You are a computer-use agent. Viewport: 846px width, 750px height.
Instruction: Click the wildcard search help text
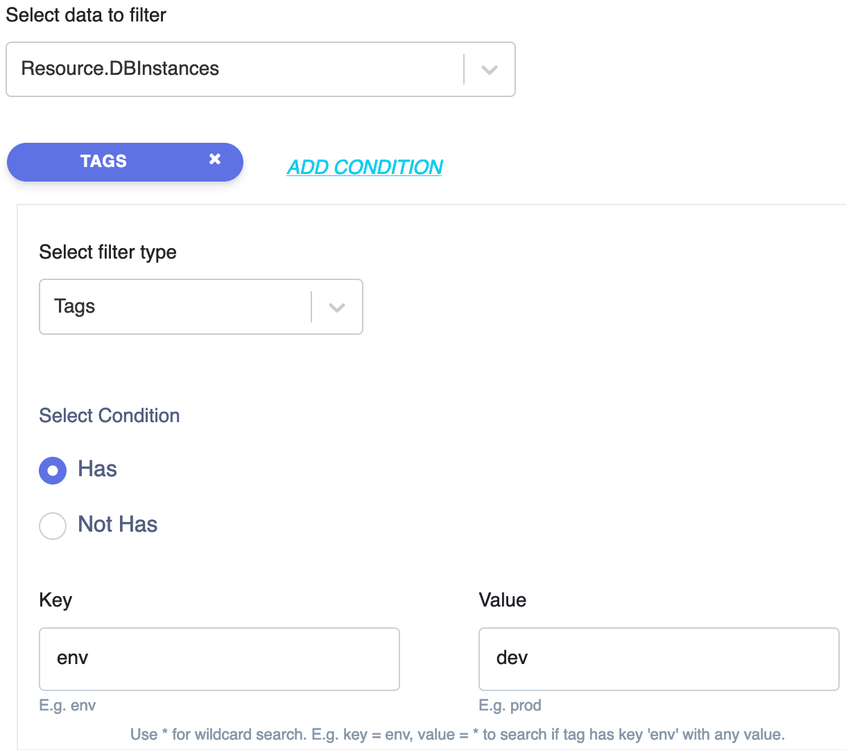pyautogui.click(x=458, y=734)
